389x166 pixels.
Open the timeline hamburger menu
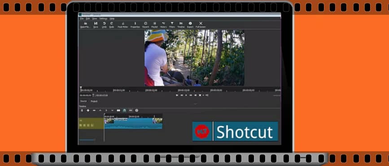click(x=82, y=111)
